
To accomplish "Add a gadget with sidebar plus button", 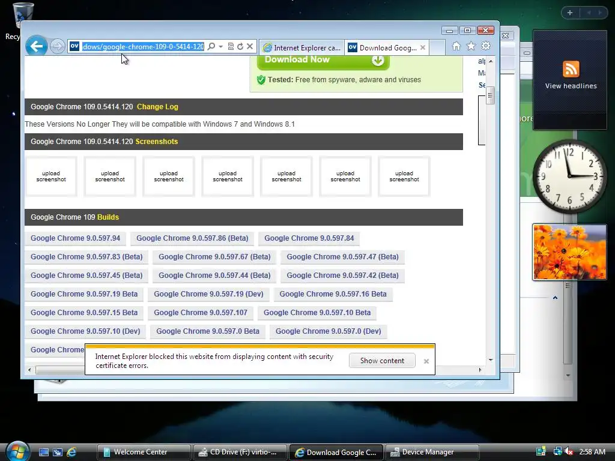I will 570,13.
